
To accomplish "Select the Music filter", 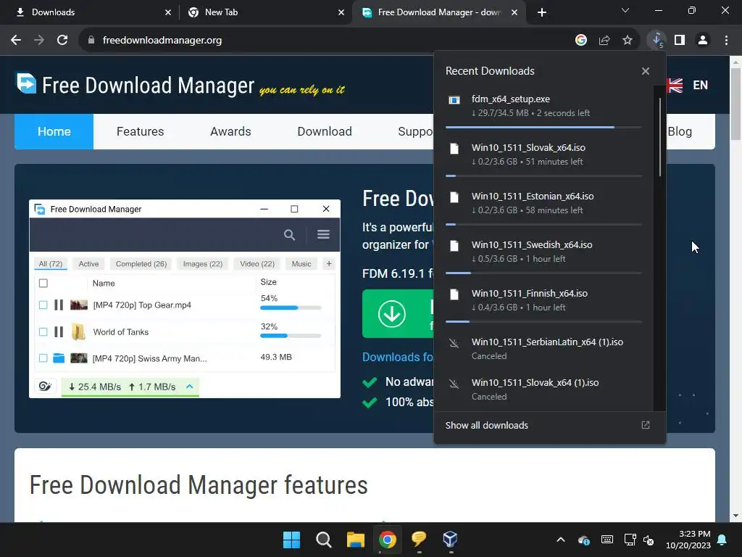I will coord(301,264).
